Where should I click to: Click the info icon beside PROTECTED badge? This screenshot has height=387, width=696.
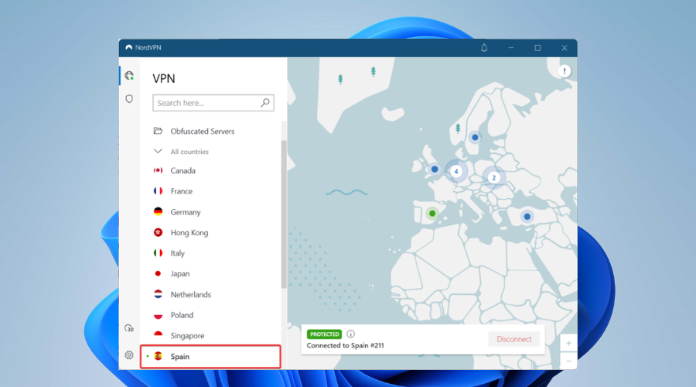[x=351, y=334]
